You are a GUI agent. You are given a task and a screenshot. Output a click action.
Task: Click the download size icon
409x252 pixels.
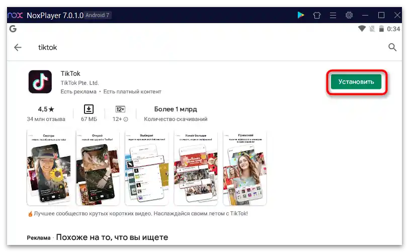89,109
